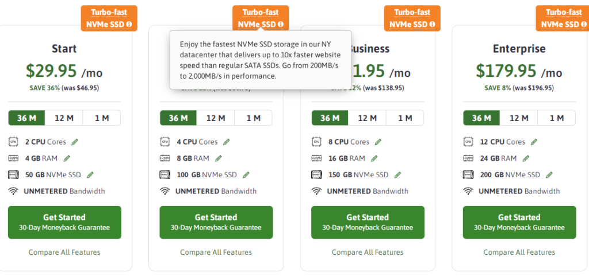Screen dimensions: 589x276
Task: Click Get Started on Enterprise plan
Action: [x=519, y=222]
